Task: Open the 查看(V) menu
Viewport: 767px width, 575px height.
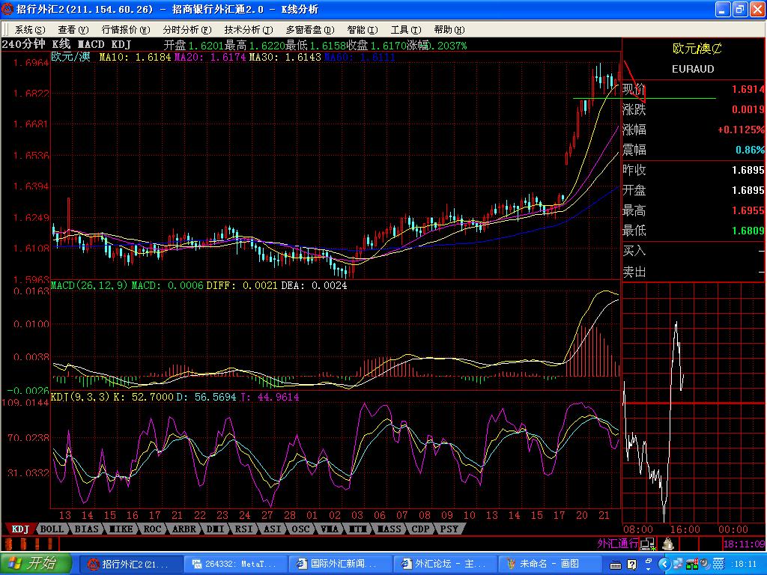Action: pos(73,30)
